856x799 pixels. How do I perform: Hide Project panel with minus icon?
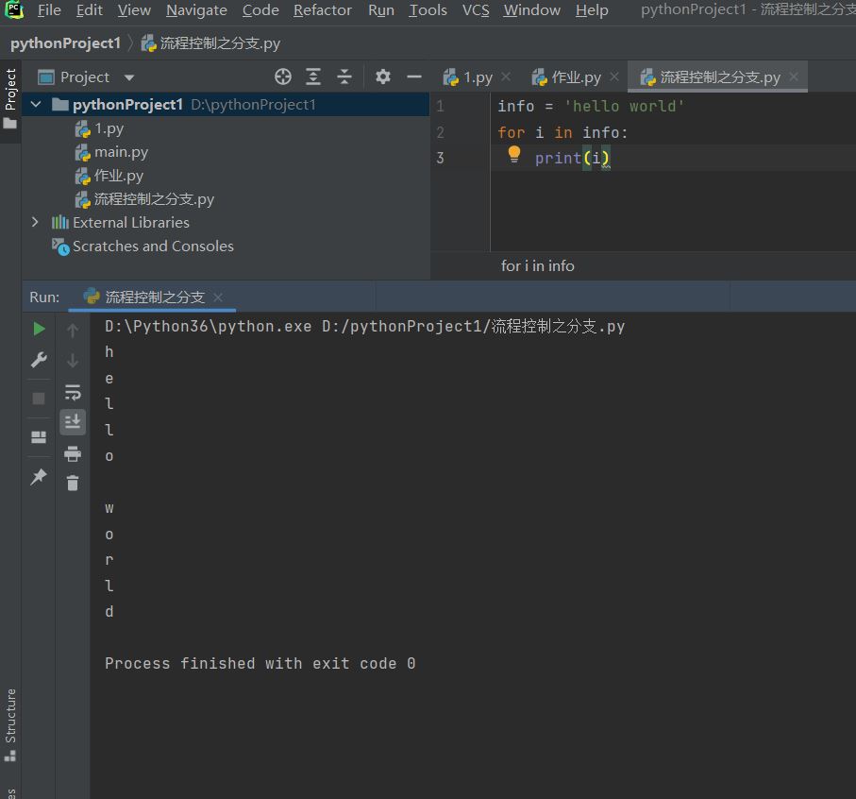[414, 77]
